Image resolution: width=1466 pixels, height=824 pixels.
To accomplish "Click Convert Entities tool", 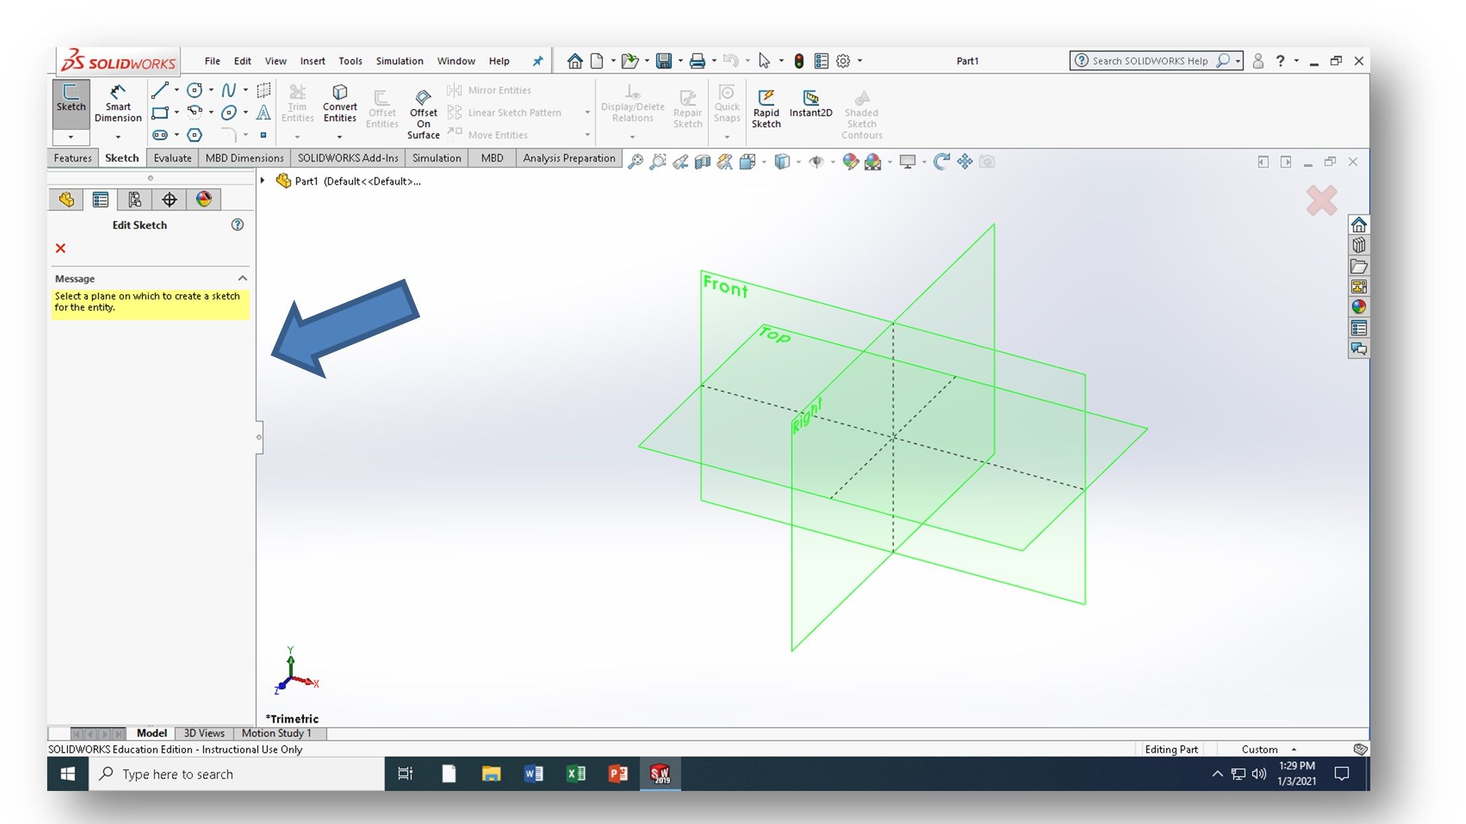I will [340, 103].
